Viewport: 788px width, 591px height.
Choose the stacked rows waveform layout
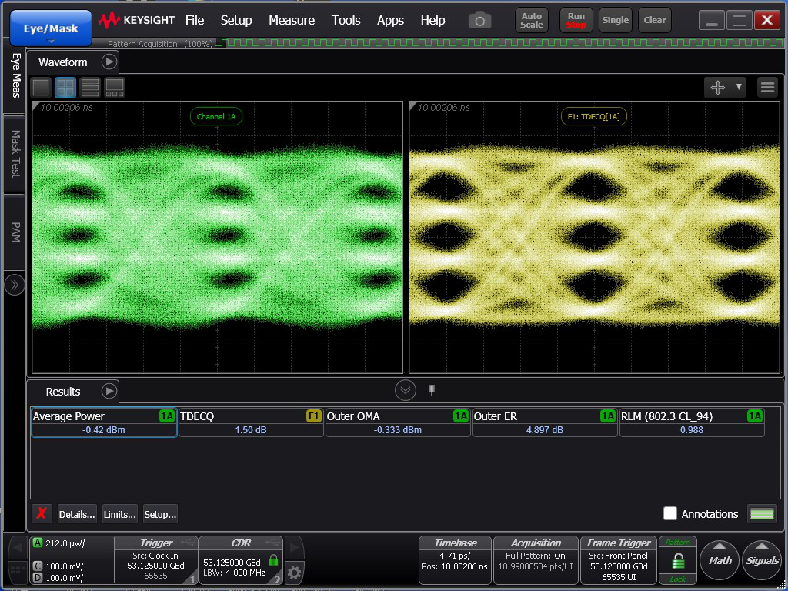point(90,88)
